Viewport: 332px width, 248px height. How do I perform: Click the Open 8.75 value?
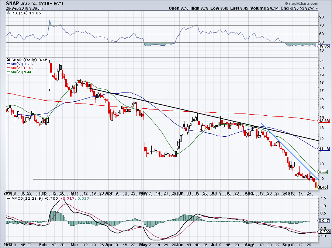tap(178, 8)
